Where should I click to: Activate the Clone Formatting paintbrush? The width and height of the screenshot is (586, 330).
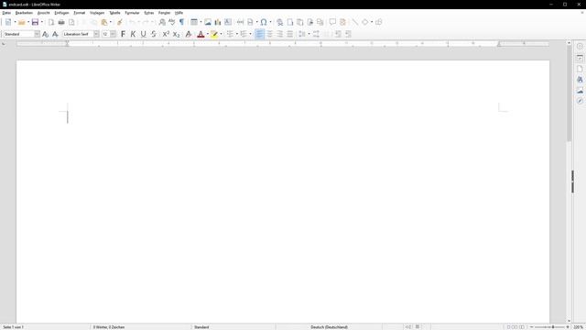(x=120, y=22)
